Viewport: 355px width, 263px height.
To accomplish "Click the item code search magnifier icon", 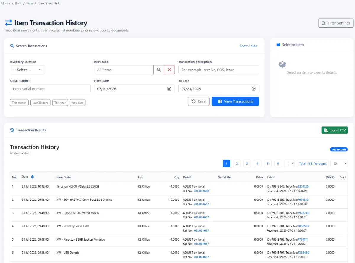I will 159,70.
